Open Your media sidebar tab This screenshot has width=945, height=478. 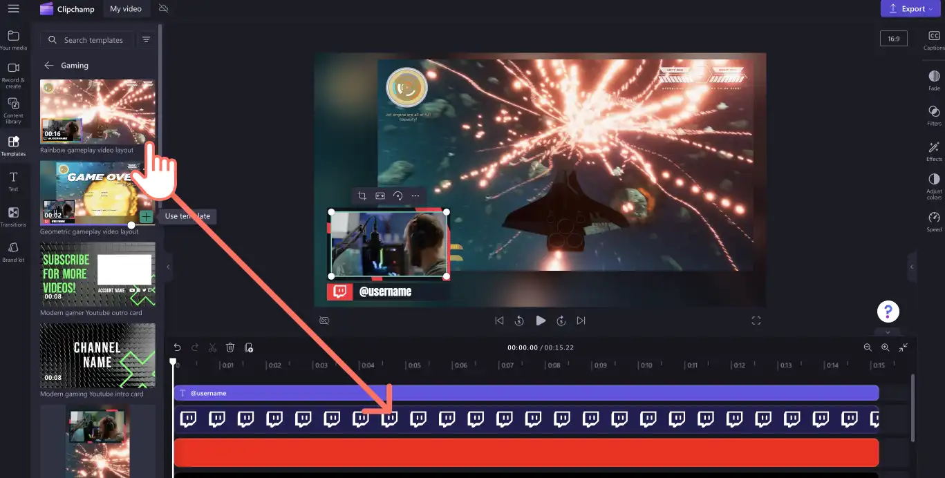pyautogui.click(x=13, y=40)
